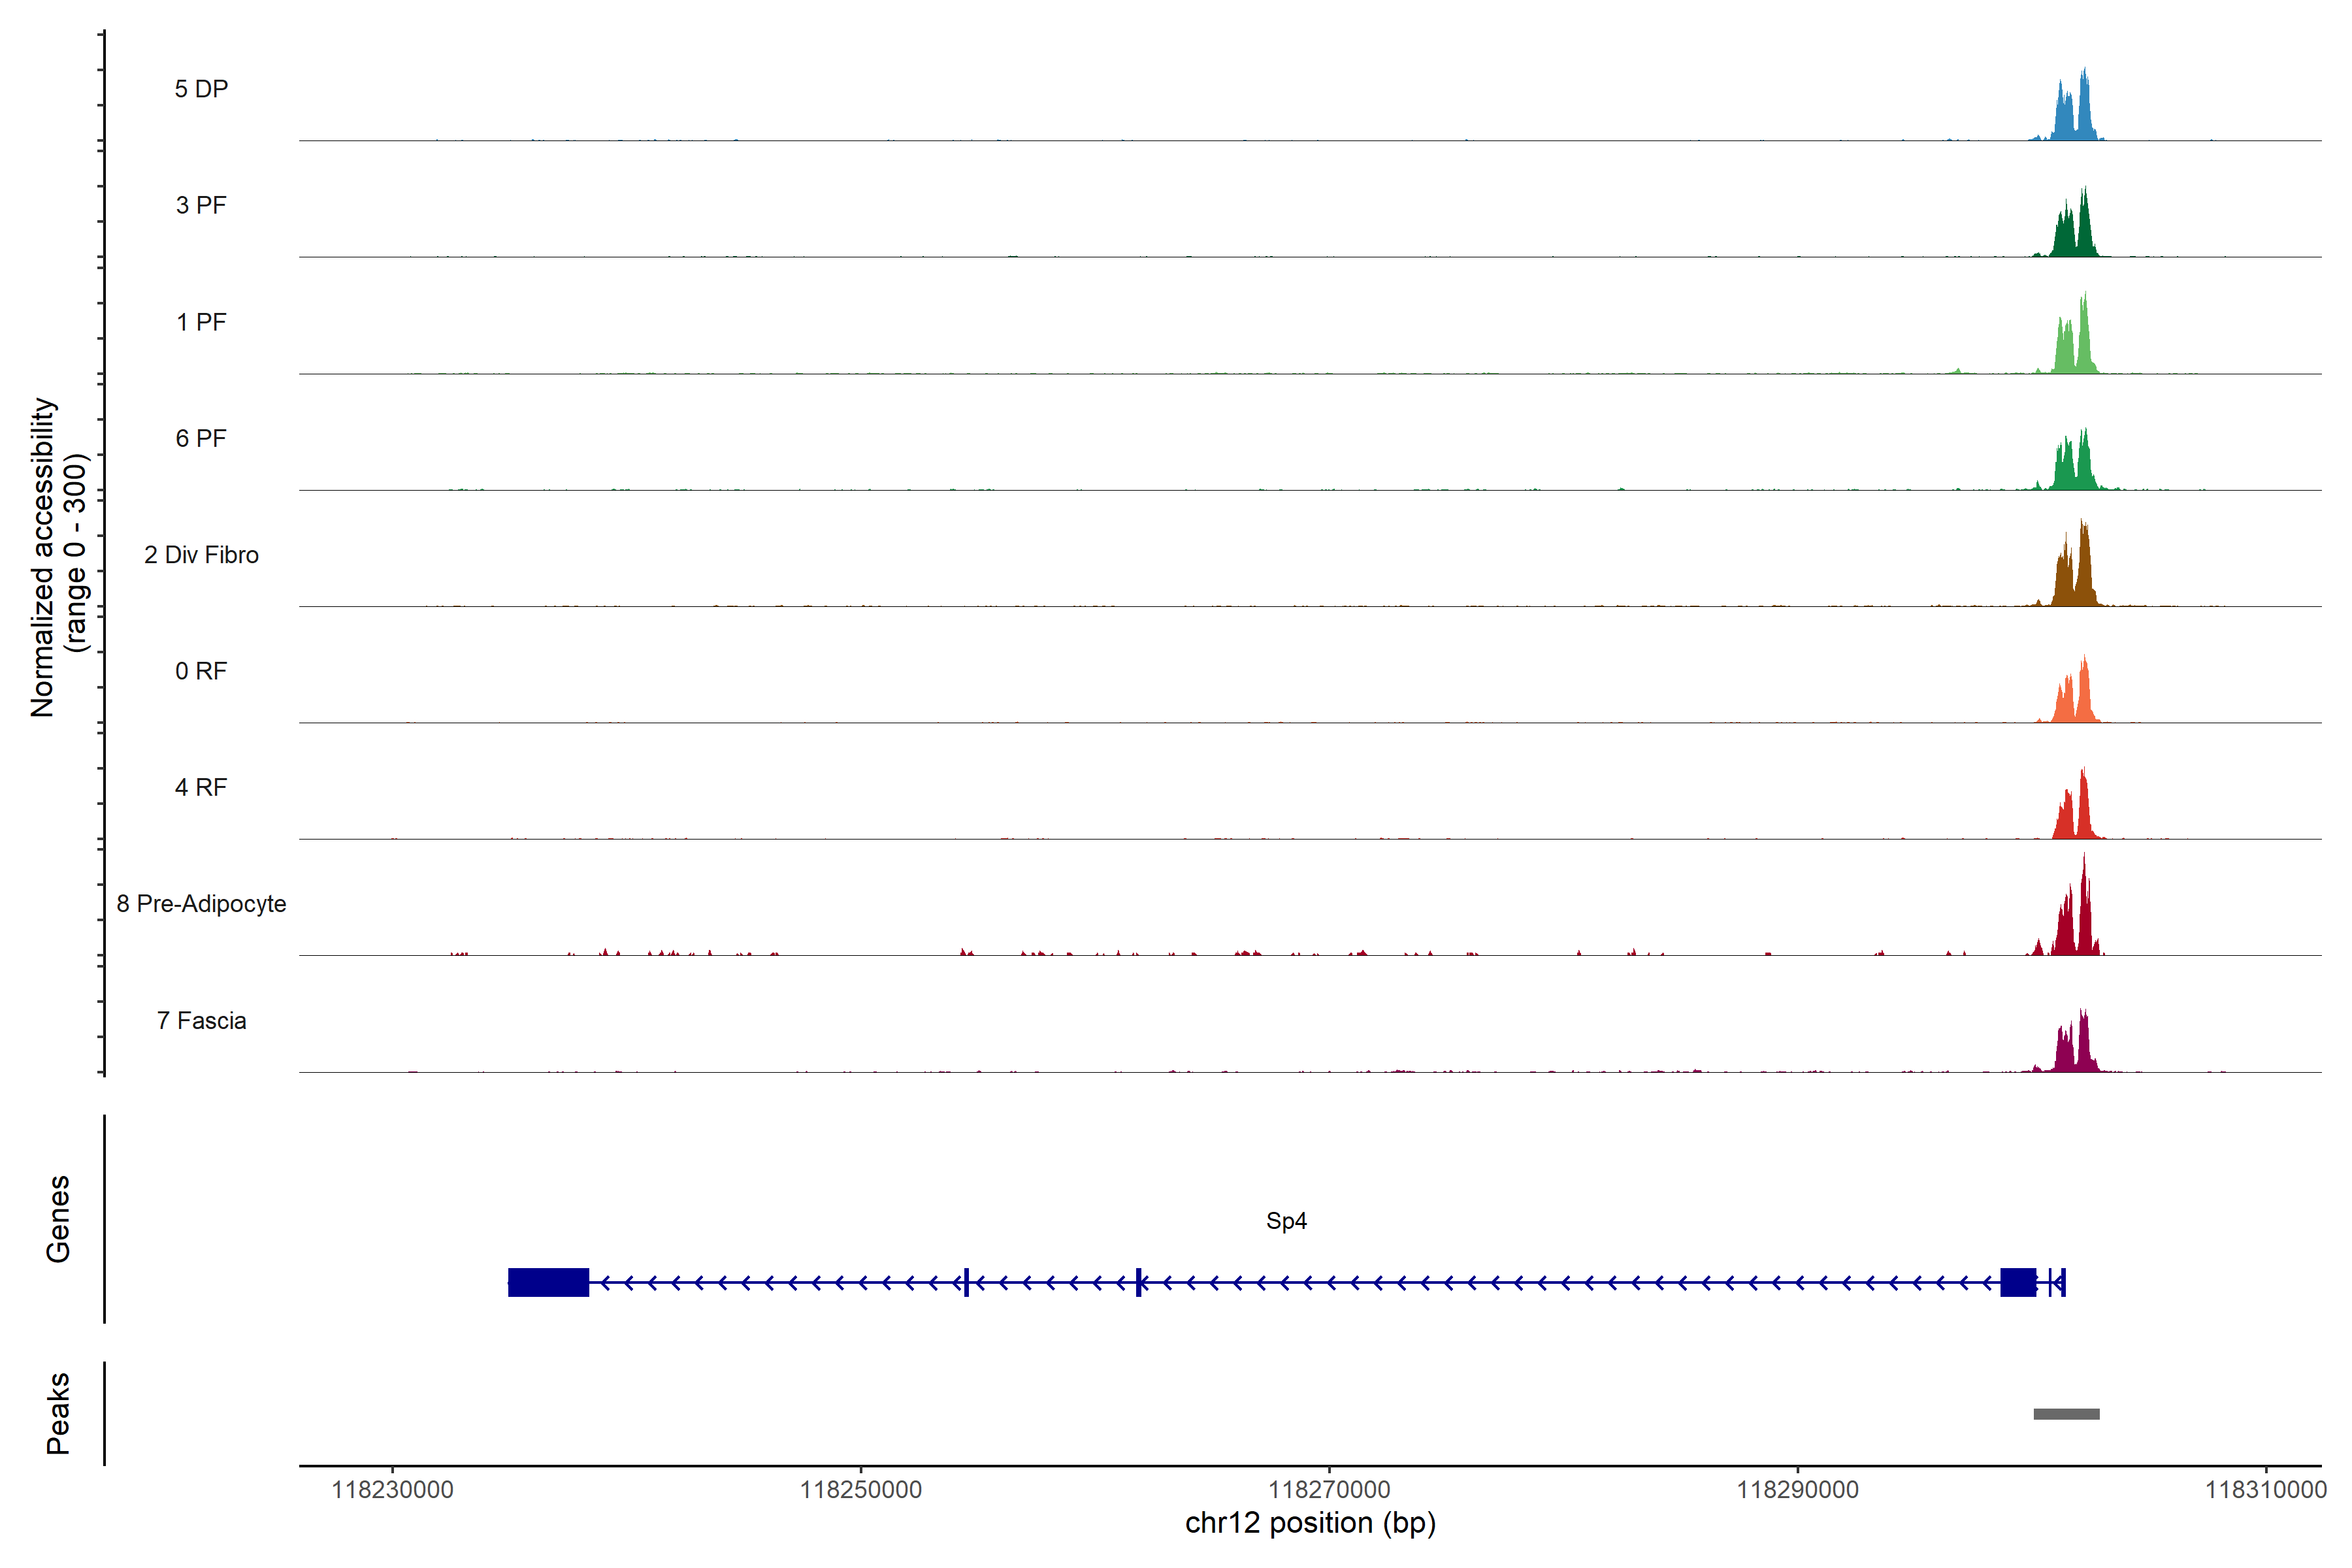Click the 1 PF track label

pyautogui.click(x=201, y=322)
